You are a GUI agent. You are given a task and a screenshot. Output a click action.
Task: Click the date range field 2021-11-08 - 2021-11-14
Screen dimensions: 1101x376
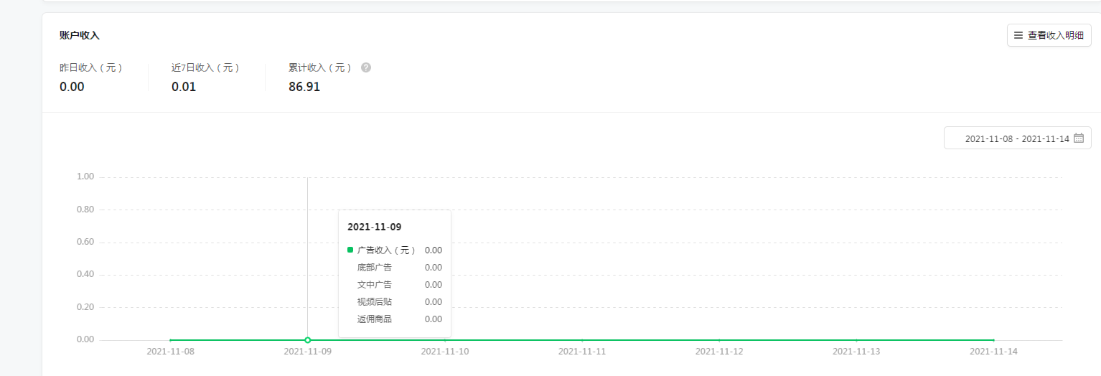1016,138
